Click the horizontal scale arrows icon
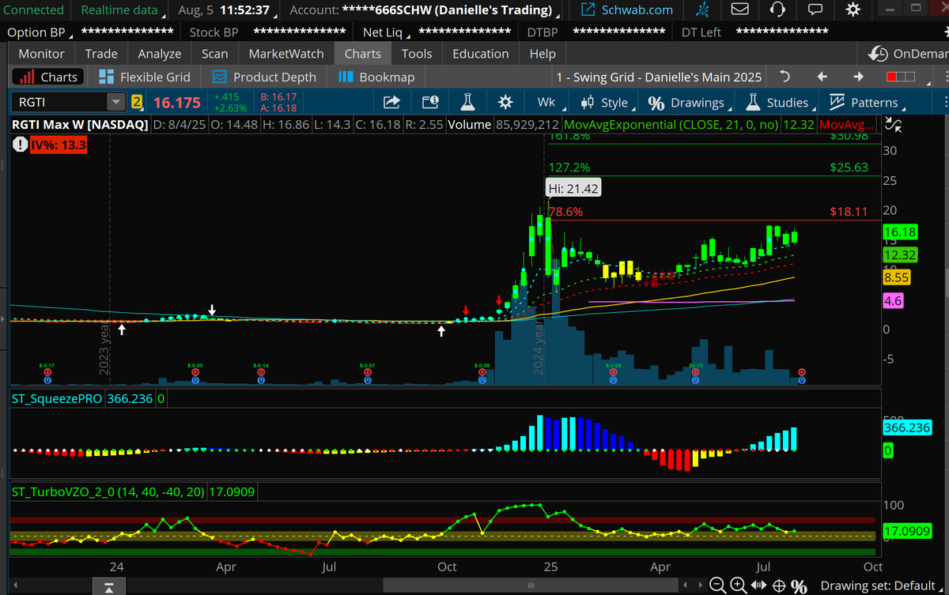 click(758, 586)
